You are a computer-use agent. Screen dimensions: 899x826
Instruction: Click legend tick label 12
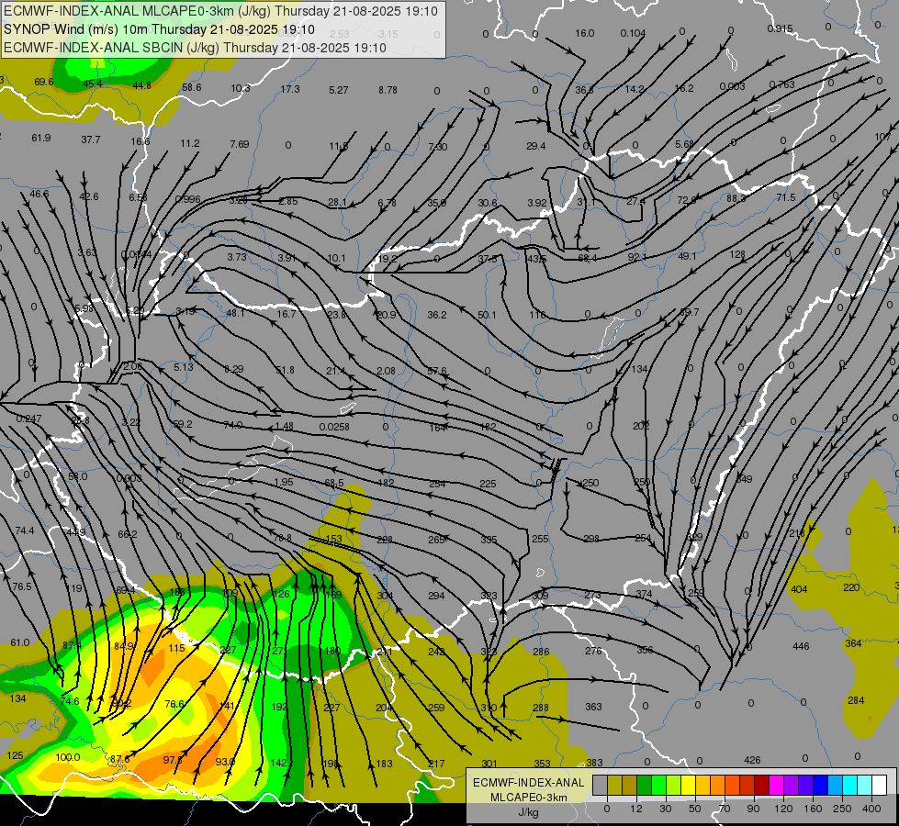(636, 809)
